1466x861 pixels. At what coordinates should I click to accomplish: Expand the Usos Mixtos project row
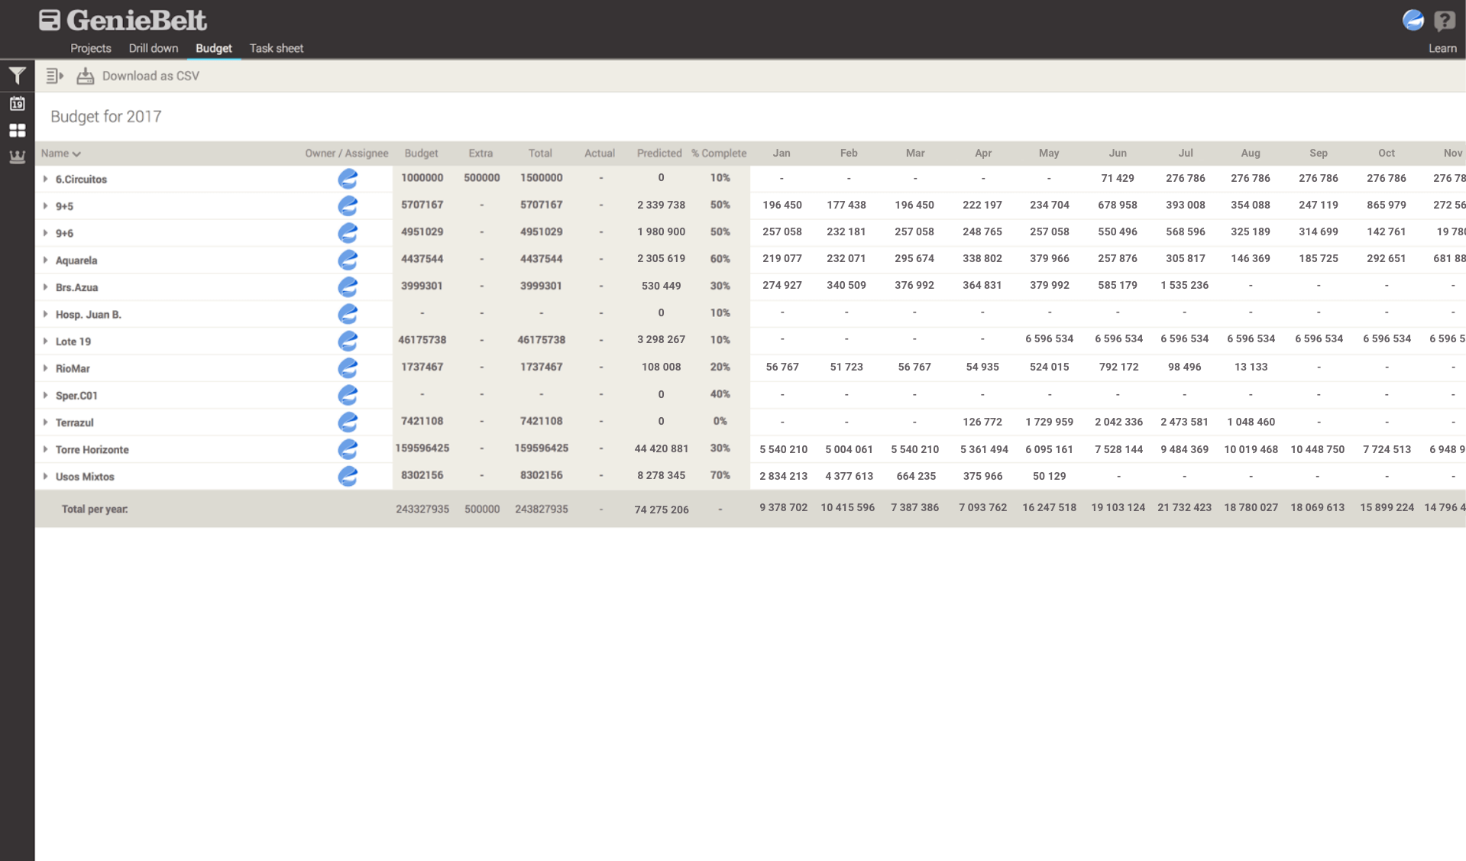[46, 476]
